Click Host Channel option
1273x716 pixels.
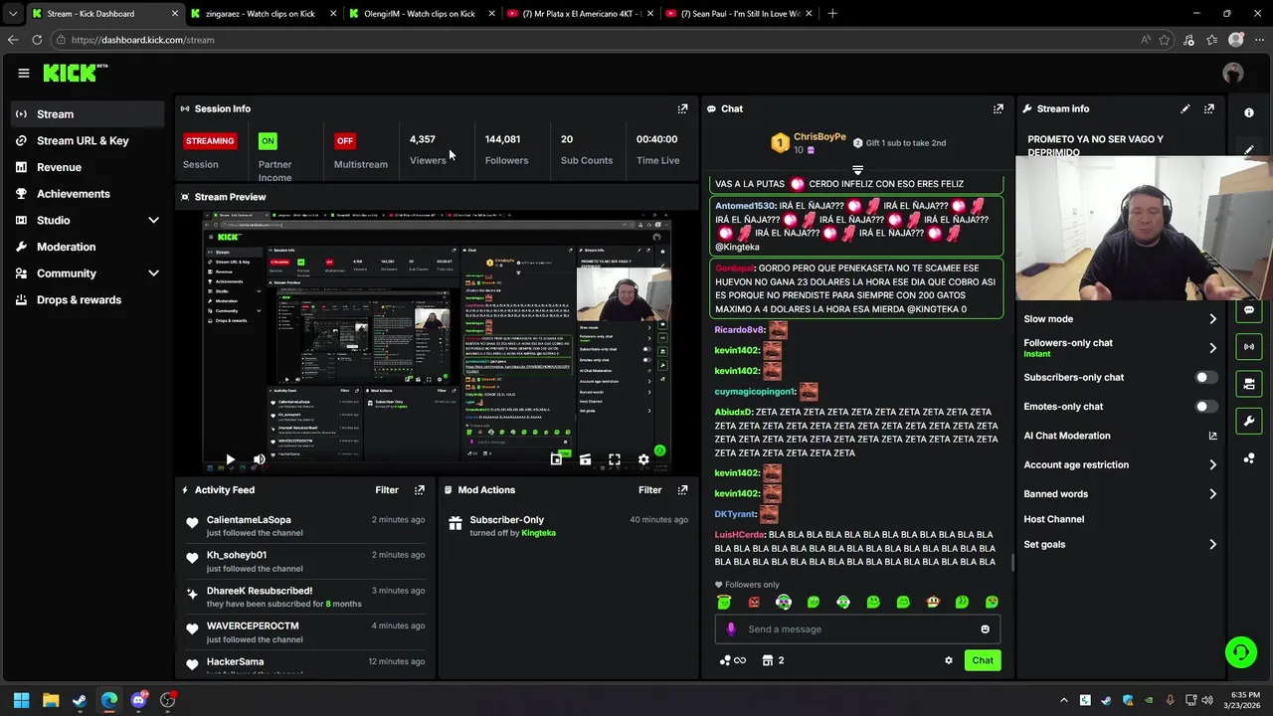1054,519
